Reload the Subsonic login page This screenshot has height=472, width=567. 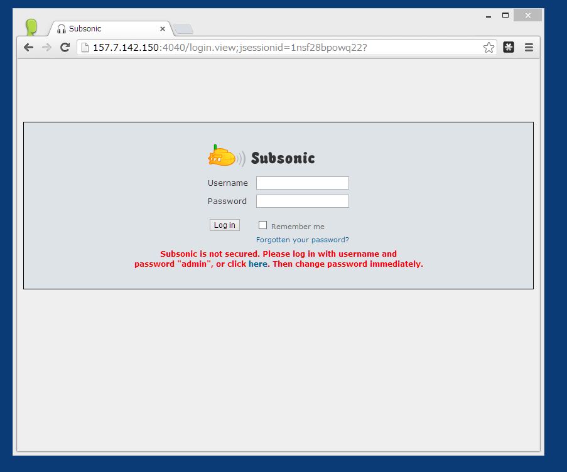65,47
